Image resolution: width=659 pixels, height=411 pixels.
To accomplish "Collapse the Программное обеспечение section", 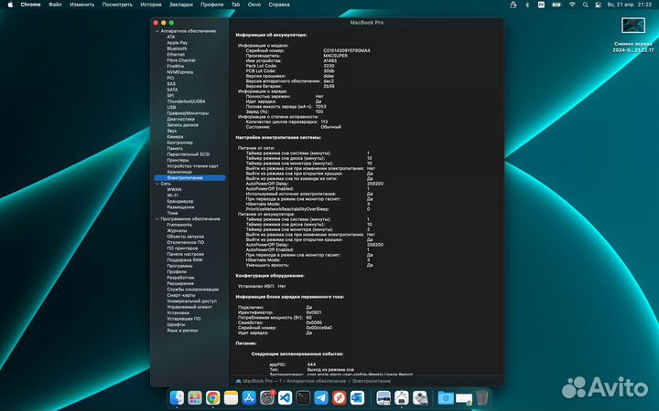I will [157, 219].
